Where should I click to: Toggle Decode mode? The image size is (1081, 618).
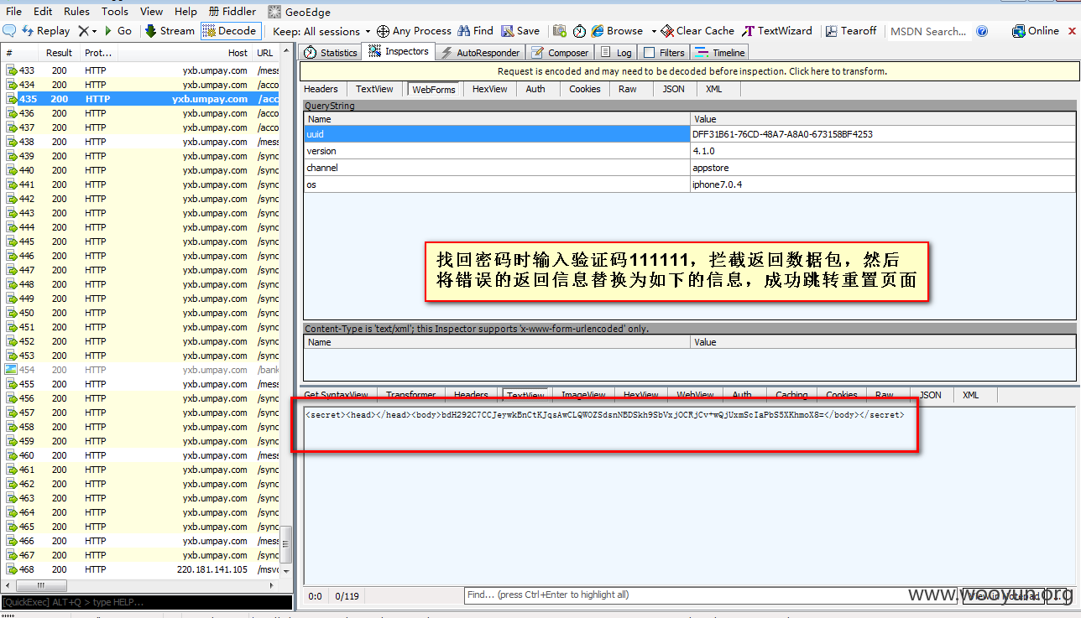[x=230, y=31]
